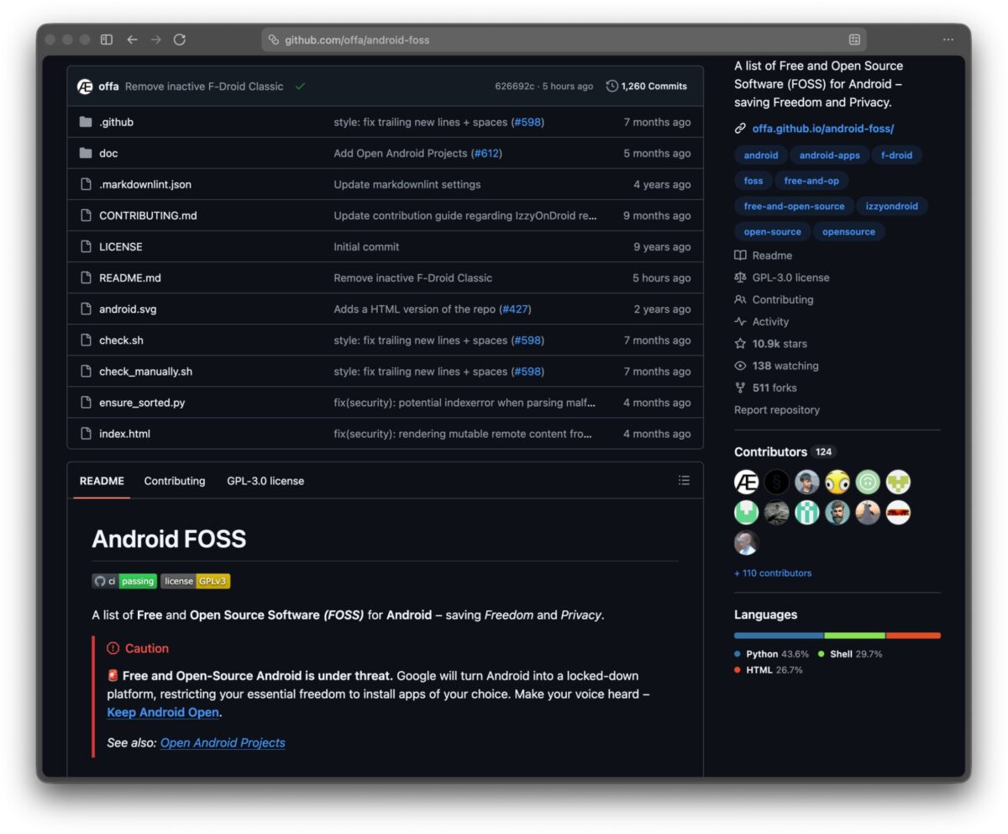Open pull request #427 link
The height and width of the screenshot is (834, 1008).
(515, 309)
